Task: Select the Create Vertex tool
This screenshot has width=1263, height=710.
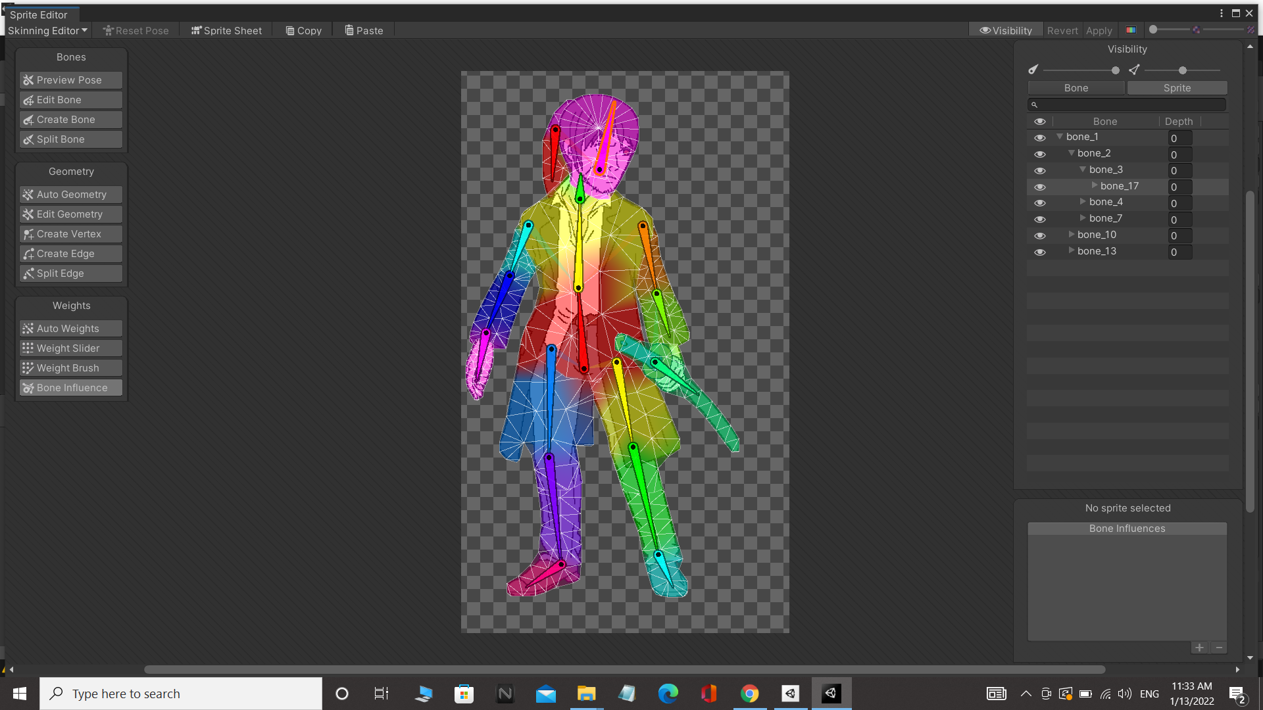Action: (x=71, y=234)
